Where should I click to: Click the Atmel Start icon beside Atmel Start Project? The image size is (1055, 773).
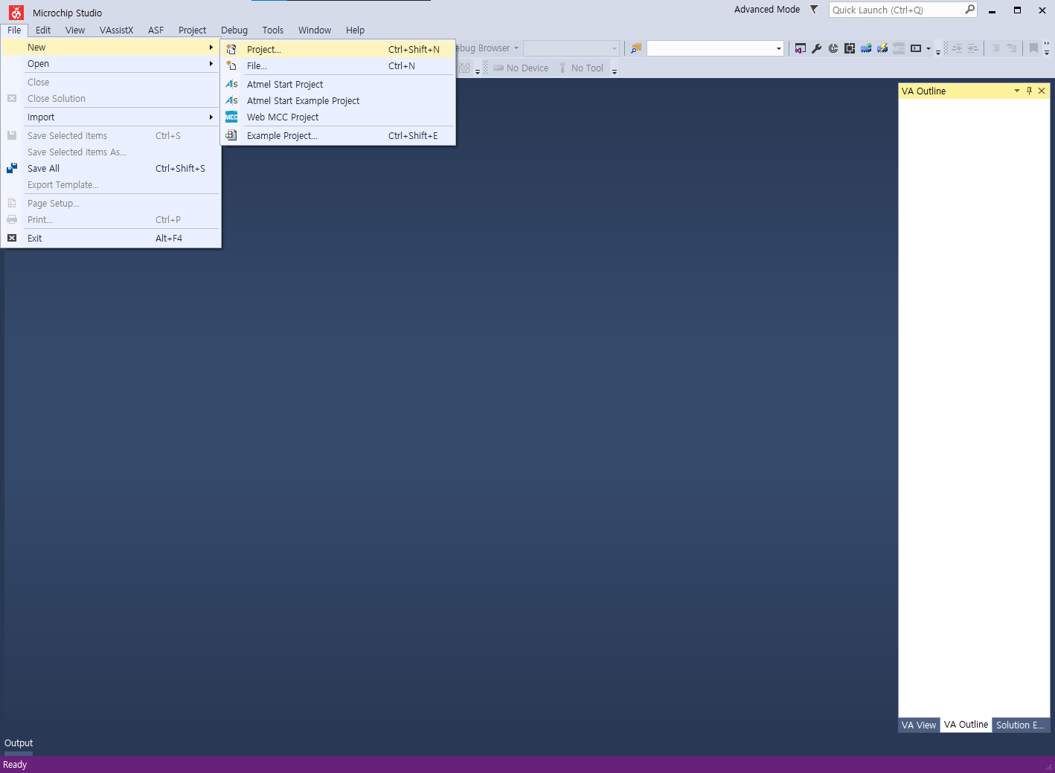(231, 84)
